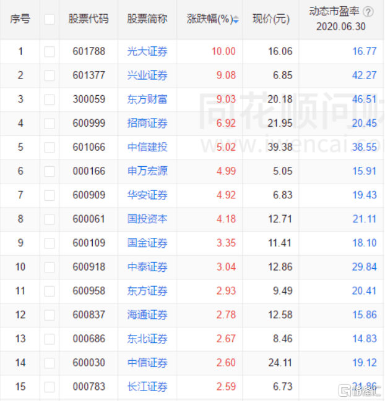Enable the checkbox for 中信建投
Screen dimensions: 385x401
(x=50, y=148)
